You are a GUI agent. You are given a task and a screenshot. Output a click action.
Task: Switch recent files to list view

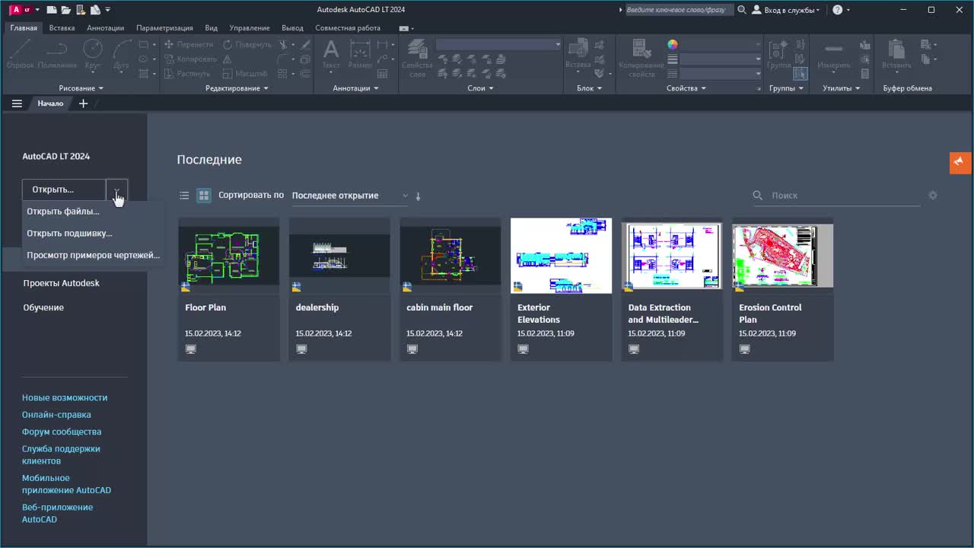184,196
